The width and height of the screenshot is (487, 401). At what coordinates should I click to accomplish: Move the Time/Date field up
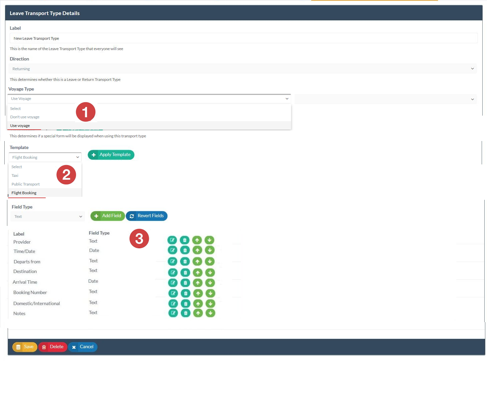click(x=197, y=250)
